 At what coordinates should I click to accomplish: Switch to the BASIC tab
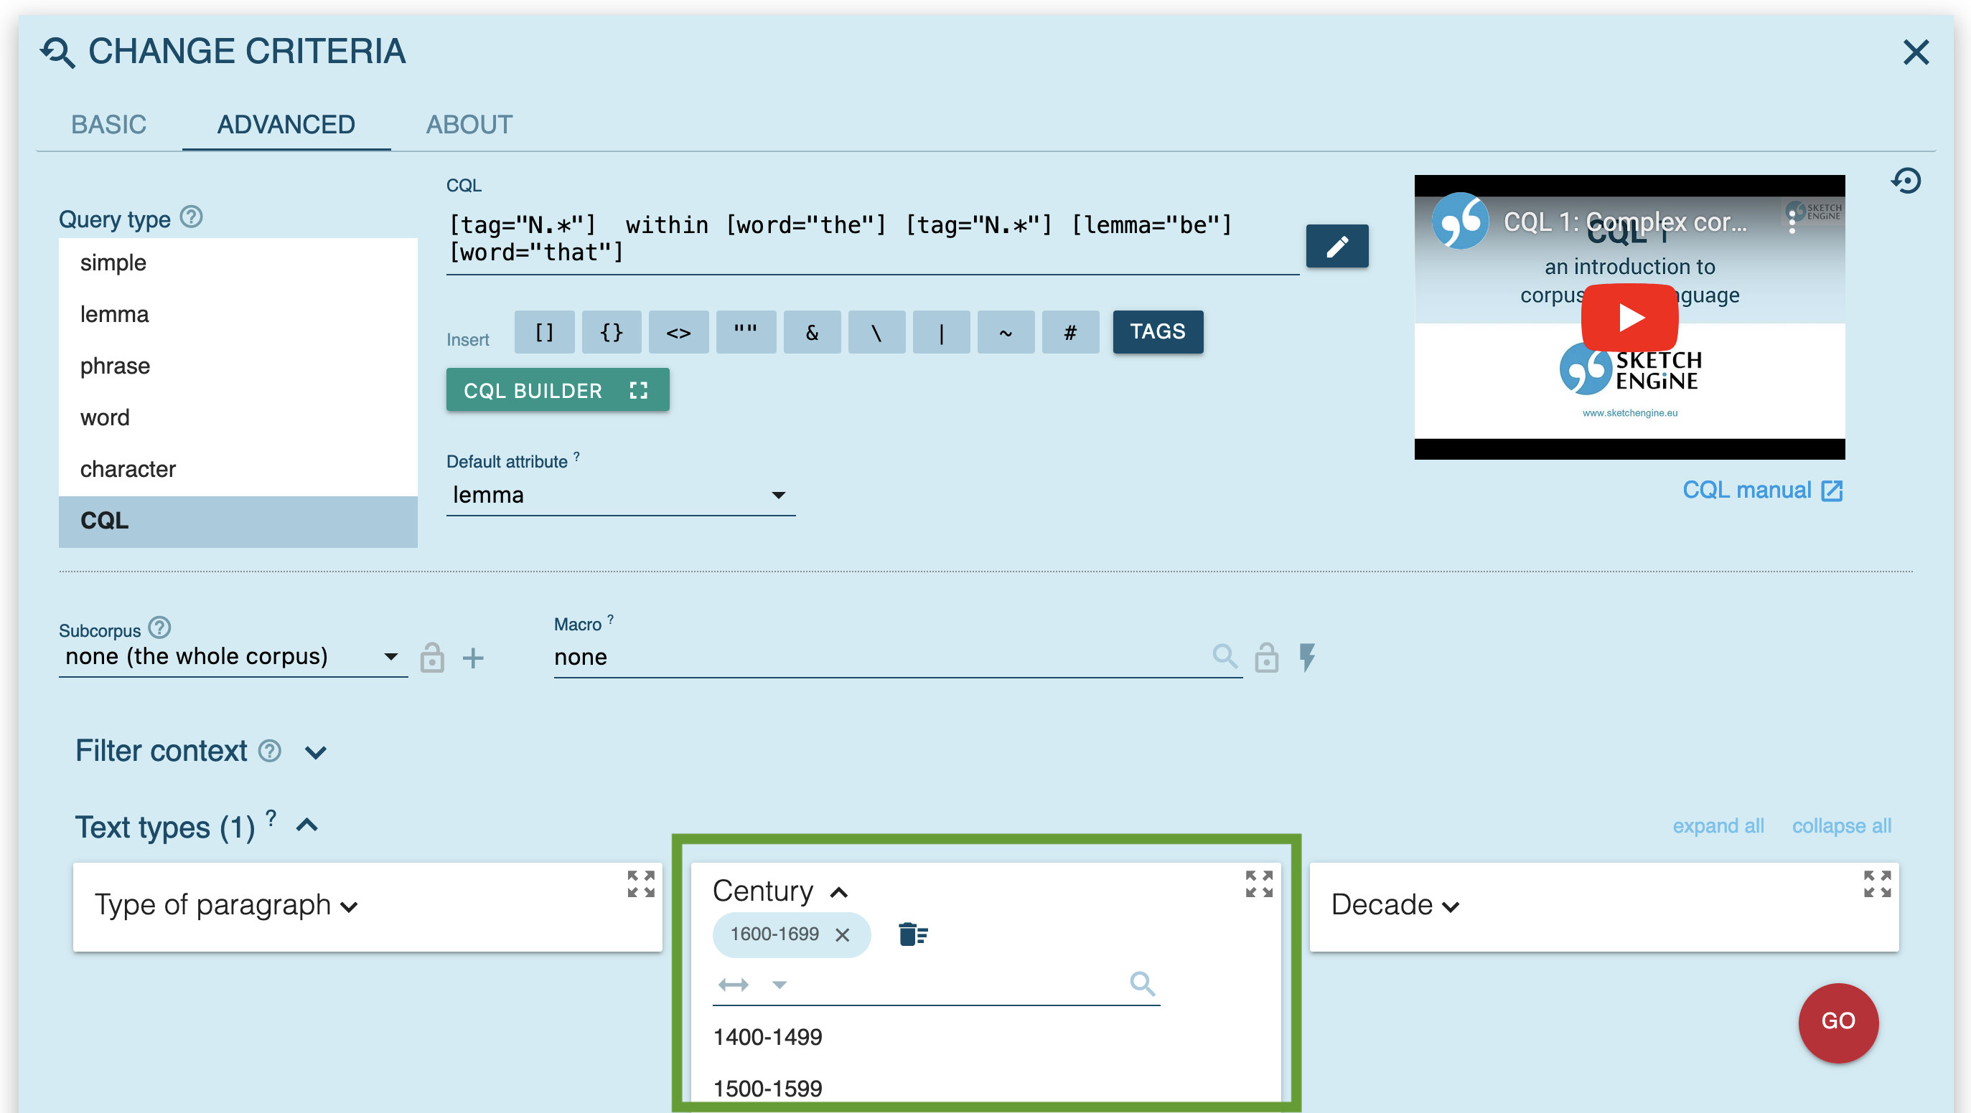(x=108, y=125)
